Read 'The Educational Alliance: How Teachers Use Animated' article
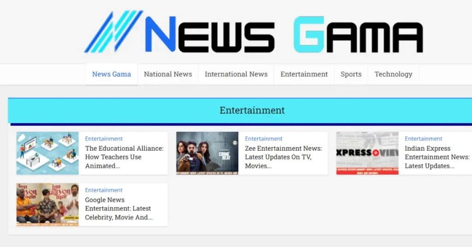 (x=124, y=157)
